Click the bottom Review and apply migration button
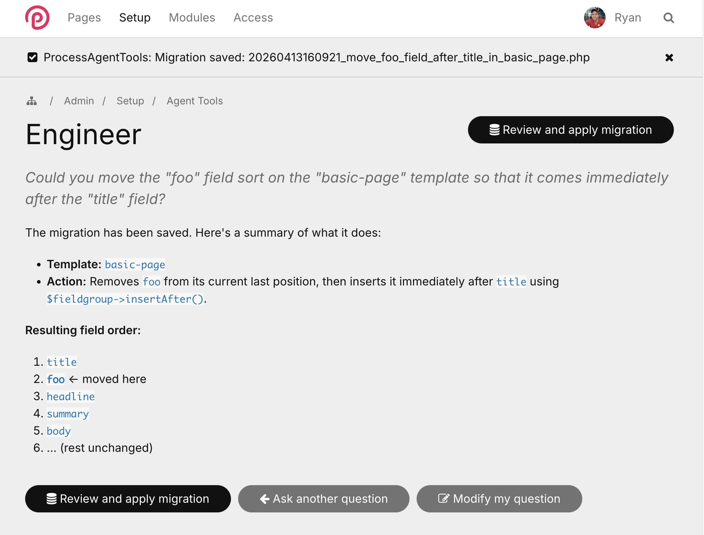Viewport: 704px width, 535px height. coord(128,499)
